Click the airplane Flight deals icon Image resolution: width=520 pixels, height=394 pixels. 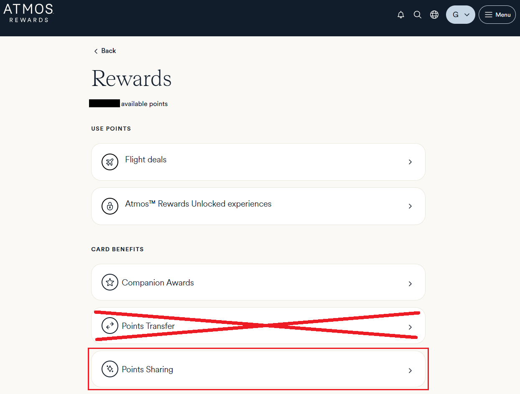click(110, 162)
